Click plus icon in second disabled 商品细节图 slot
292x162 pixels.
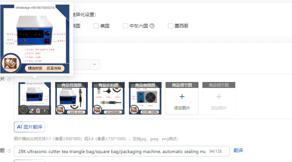click(219, 97)
